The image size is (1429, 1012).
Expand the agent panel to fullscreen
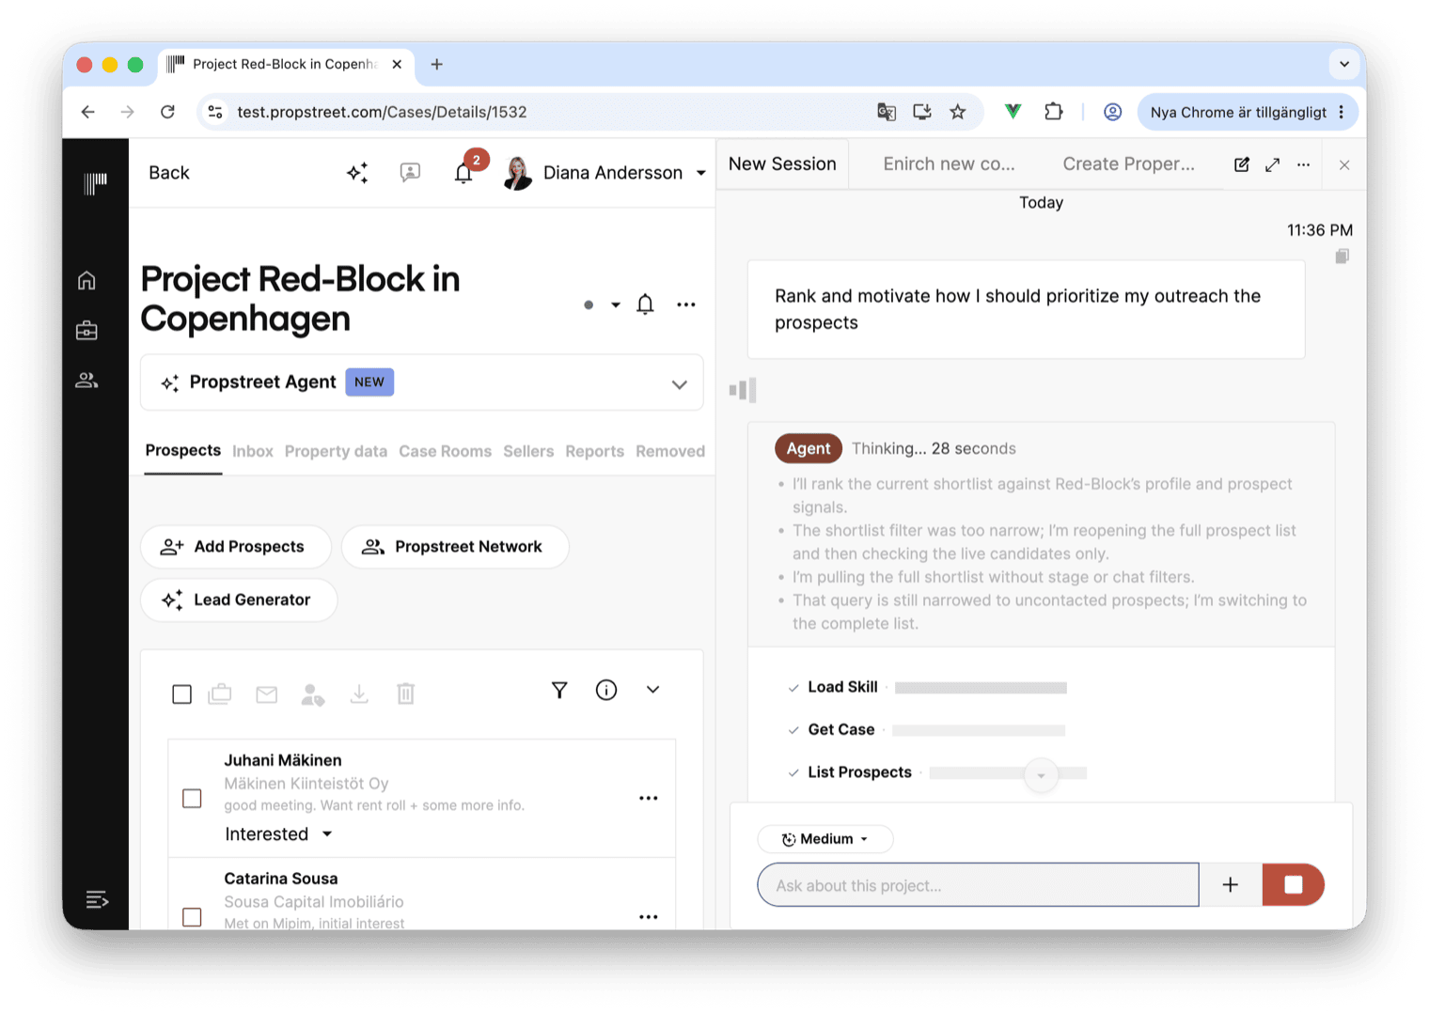1272,164
